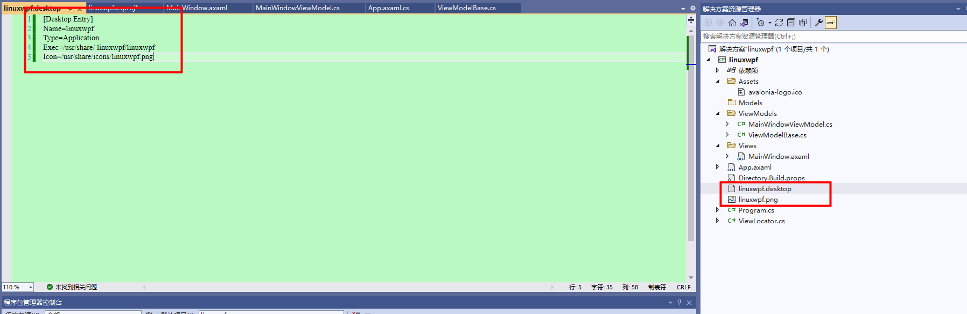
Task: Select linuxwpf.png in Solution Explorer
Action: 758,199
